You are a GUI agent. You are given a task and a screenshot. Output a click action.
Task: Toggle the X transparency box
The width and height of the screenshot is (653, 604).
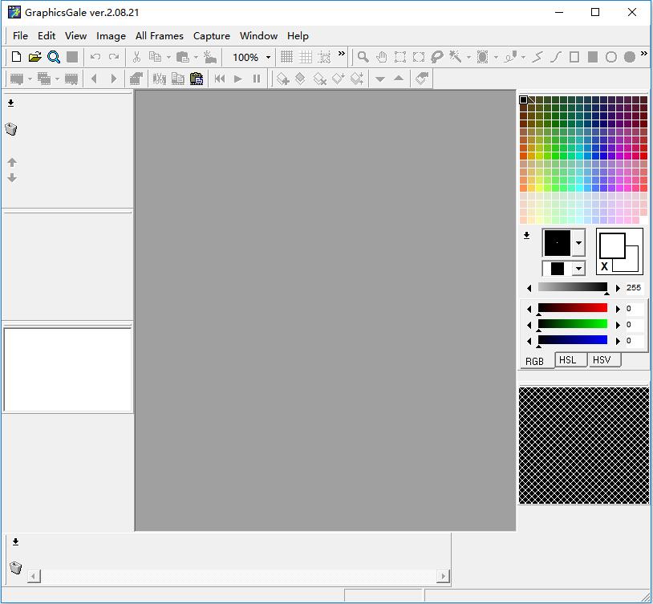point(604,266)
